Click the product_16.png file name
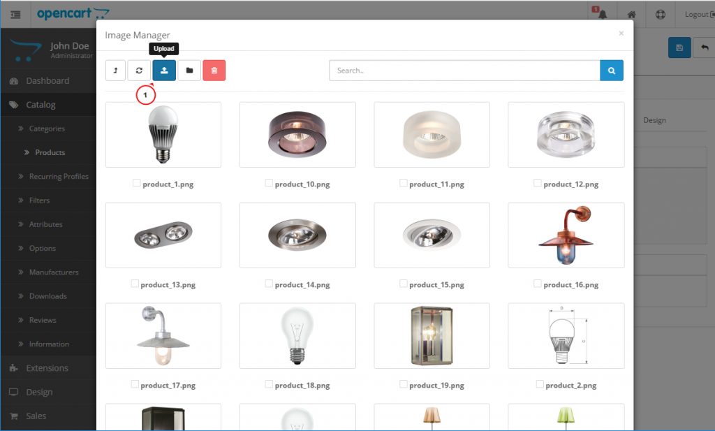This screenshot has height=431, width=715. pos(571,284)
